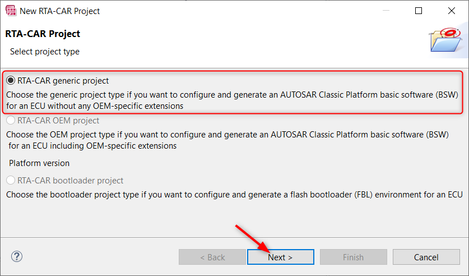Click the flash bootloader (FBL) description text
Image resolution: width=469 pixels, height=276 pixels.
point(234,195)
